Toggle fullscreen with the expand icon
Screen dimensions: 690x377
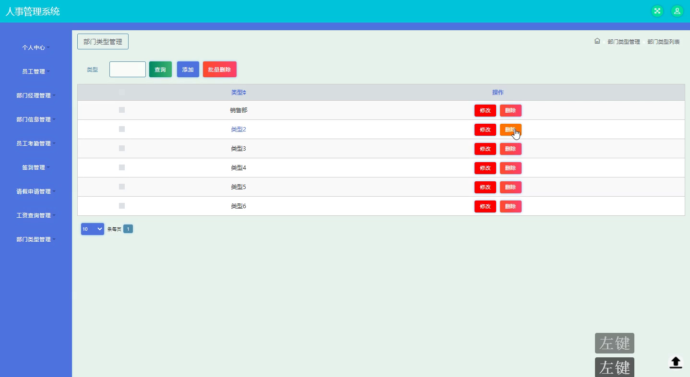tap(657, 11)
